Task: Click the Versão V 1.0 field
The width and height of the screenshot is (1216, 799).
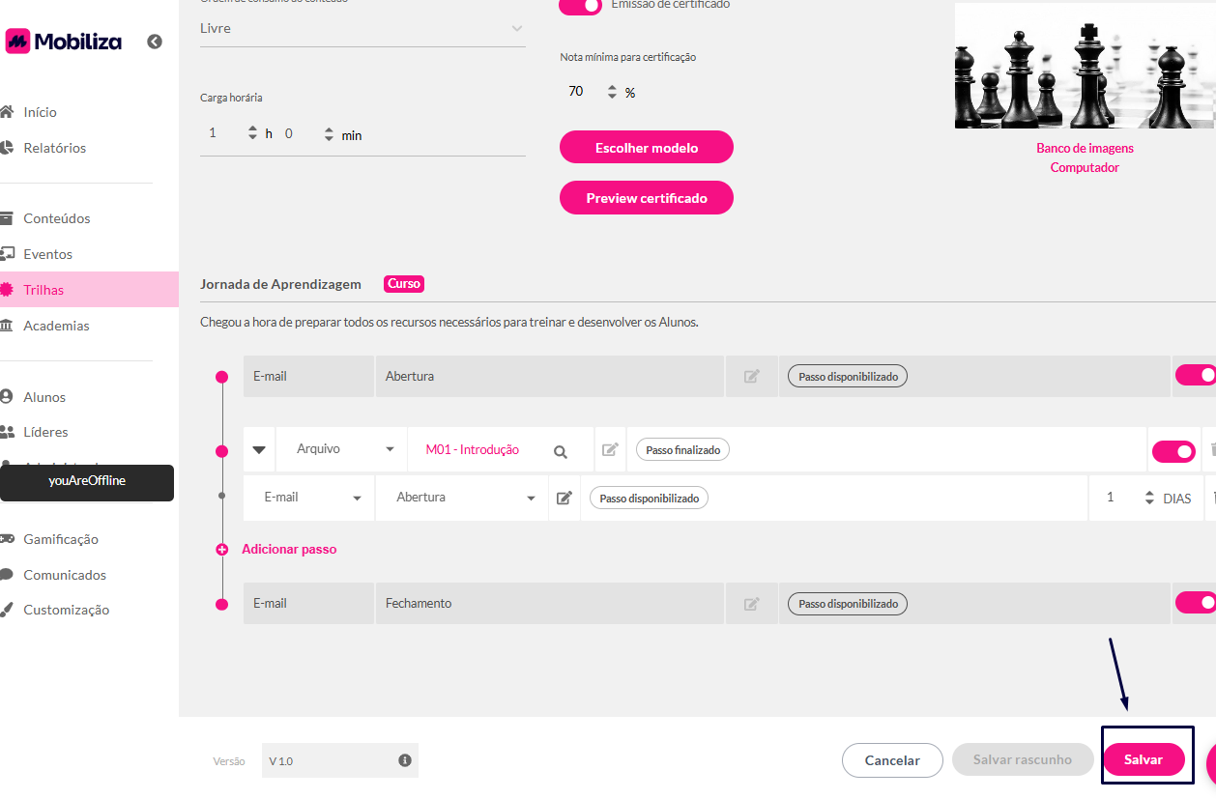Action: click(x=339, y=760)
